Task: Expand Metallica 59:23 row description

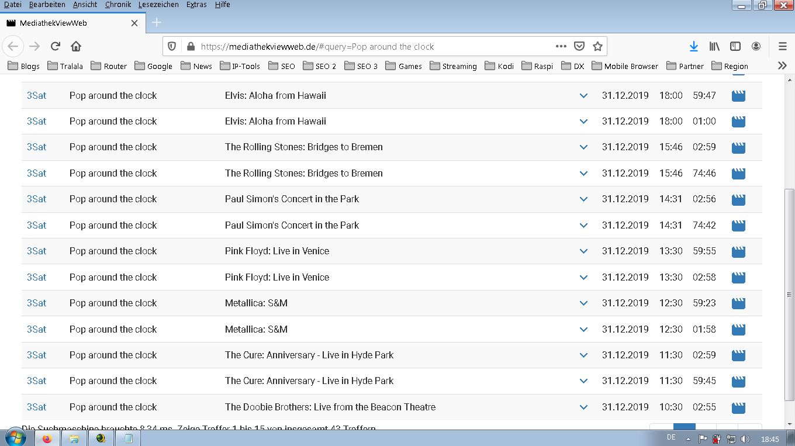Action: pyautogui.click(x=583, y=303)
